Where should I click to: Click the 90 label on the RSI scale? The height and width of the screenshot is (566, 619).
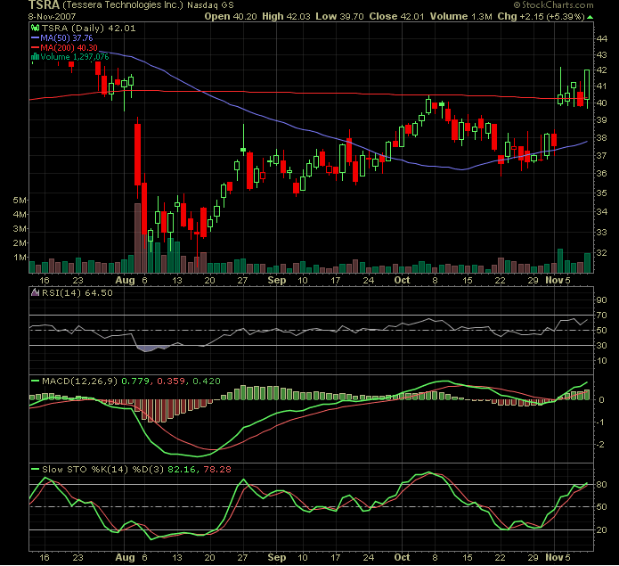pos(601,300)
